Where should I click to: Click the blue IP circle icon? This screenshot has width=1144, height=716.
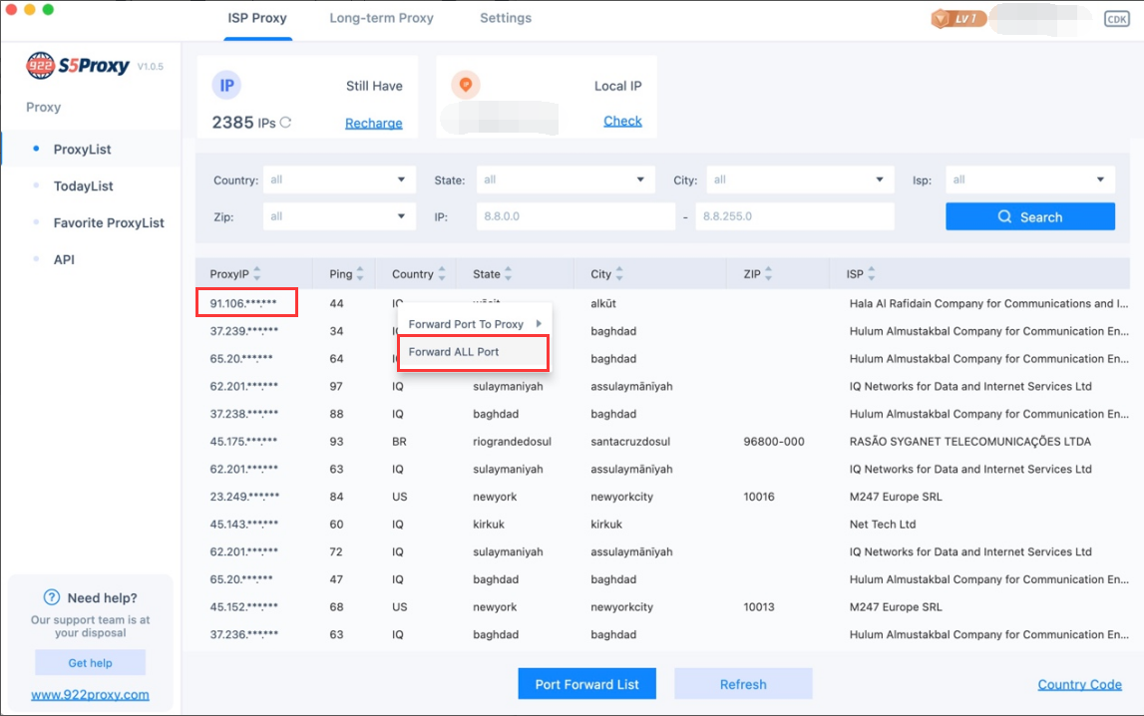pyautogui.click(x=226, y=86)
